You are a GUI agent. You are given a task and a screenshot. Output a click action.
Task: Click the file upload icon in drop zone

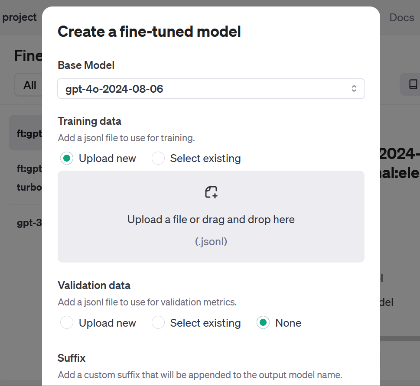pos(211,192)
